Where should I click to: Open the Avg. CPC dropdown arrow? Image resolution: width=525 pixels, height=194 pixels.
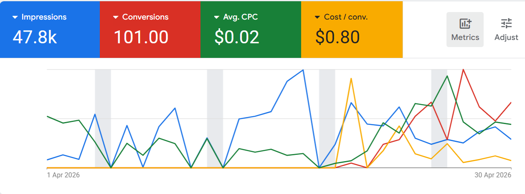[x=217, y=17]
